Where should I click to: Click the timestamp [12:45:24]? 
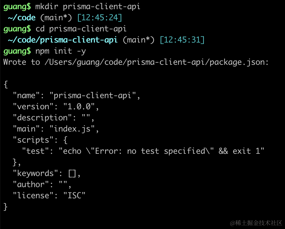click(x=100, y=18)
